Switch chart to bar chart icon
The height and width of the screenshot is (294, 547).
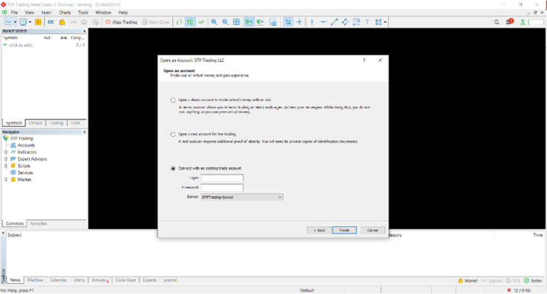pos(179,22)
